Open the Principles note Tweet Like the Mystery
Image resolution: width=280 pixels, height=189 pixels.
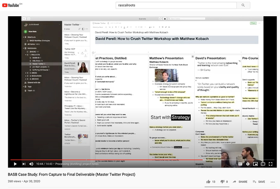click(x=76, y=110)
